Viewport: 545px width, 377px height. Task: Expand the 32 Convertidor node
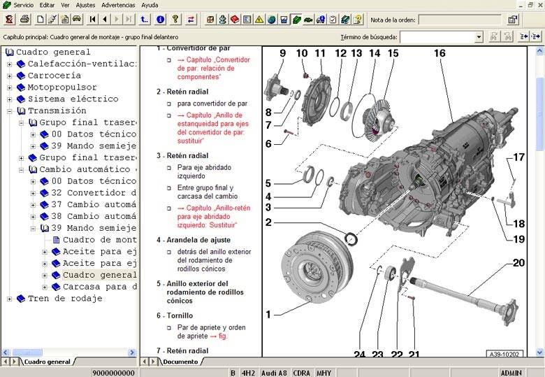(33, 193)
